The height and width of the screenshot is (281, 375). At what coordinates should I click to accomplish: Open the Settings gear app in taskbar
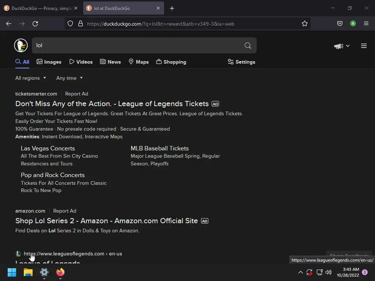[x=44, y=272]
